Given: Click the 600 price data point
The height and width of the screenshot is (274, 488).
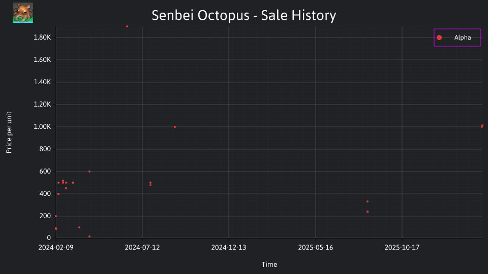Looking at the screenshot, I should click(89, 172).
